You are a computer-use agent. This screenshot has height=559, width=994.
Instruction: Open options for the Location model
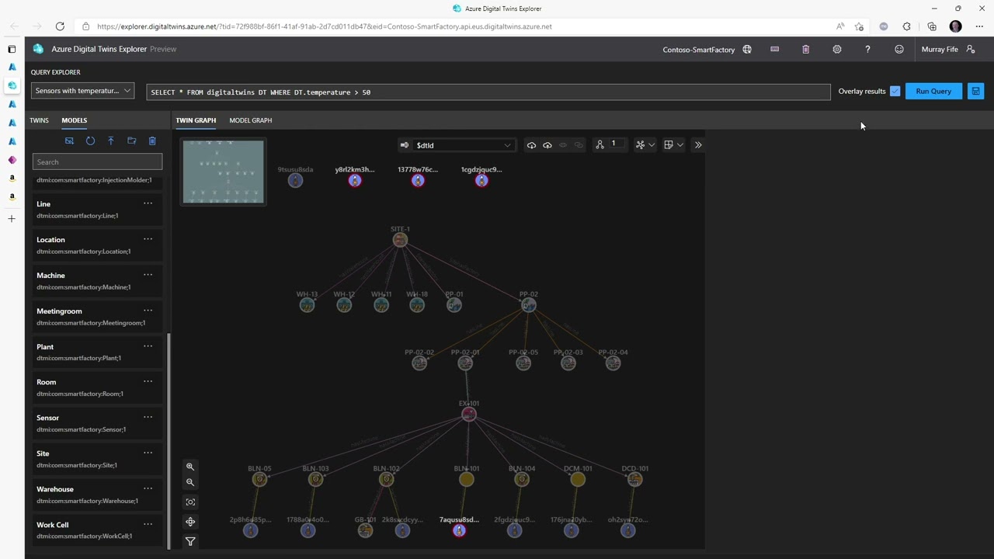click(148, 239)
